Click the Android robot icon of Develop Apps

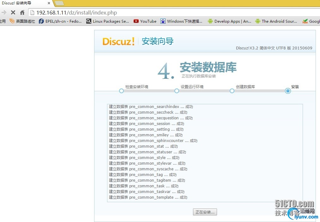[210, 21]
